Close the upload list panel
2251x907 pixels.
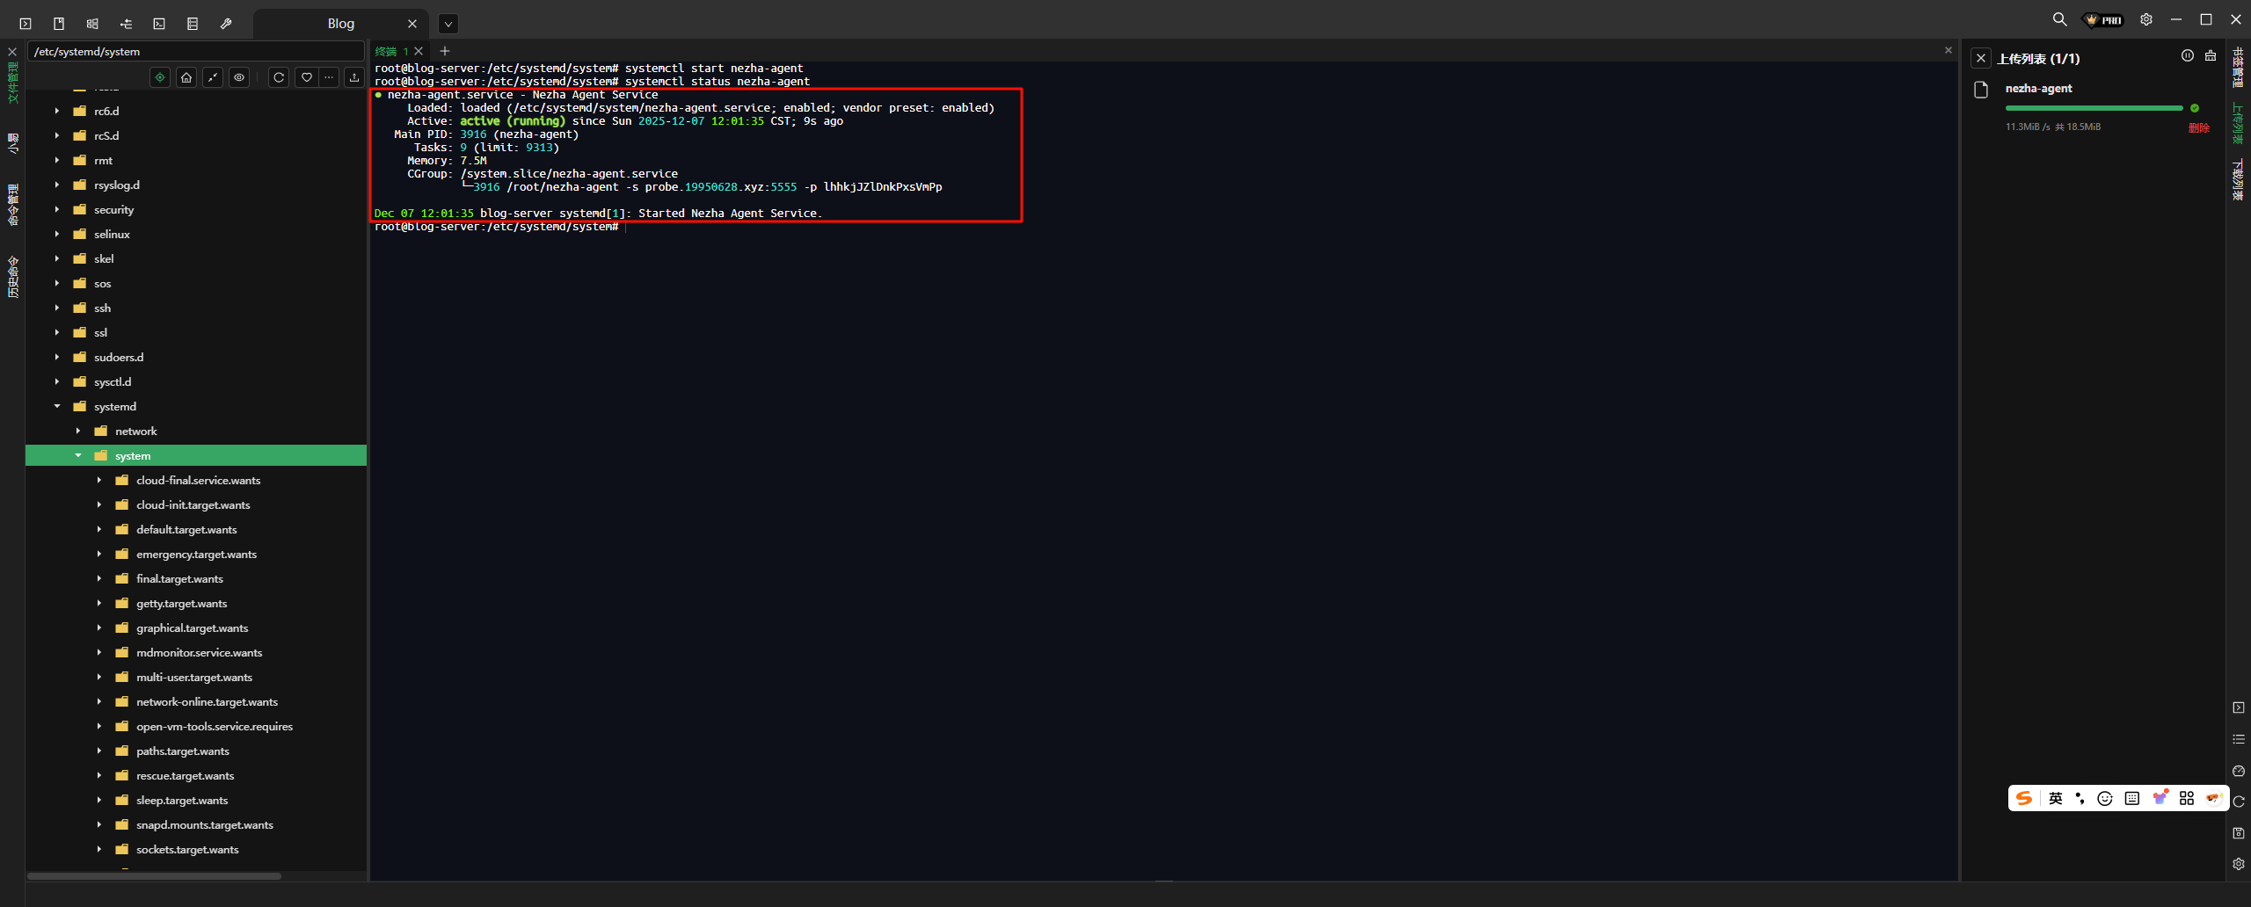(1980, 58)
